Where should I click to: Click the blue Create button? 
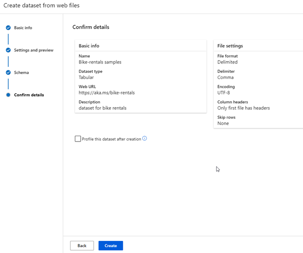click(111, 246)
